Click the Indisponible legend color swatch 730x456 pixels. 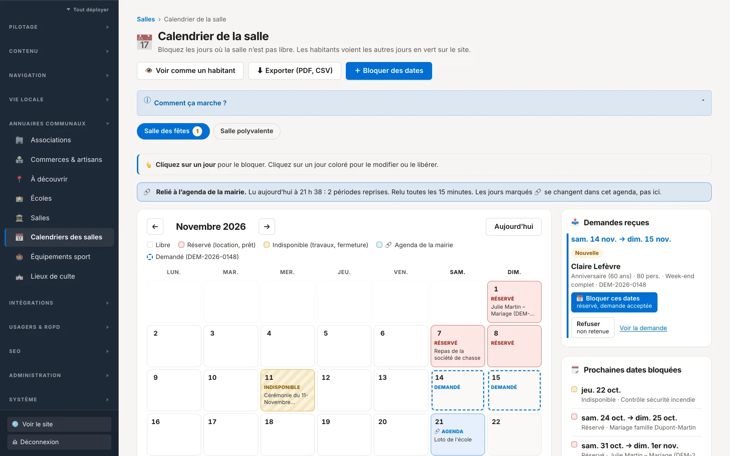(266, 245)
